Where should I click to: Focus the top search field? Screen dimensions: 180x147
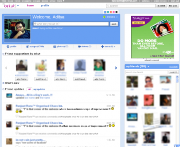131,6
